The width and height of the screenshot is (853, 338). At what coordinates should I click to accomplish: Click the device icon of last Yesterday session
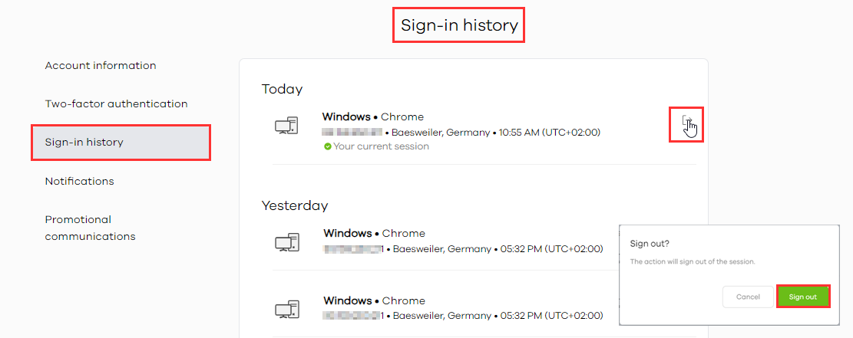(x=287, y=310)
